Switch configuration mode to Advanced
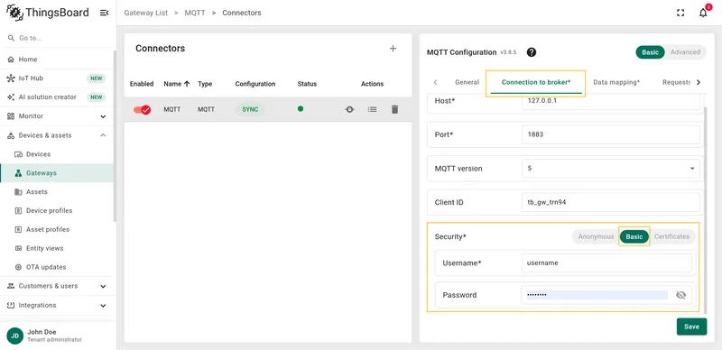 point(685,52)
